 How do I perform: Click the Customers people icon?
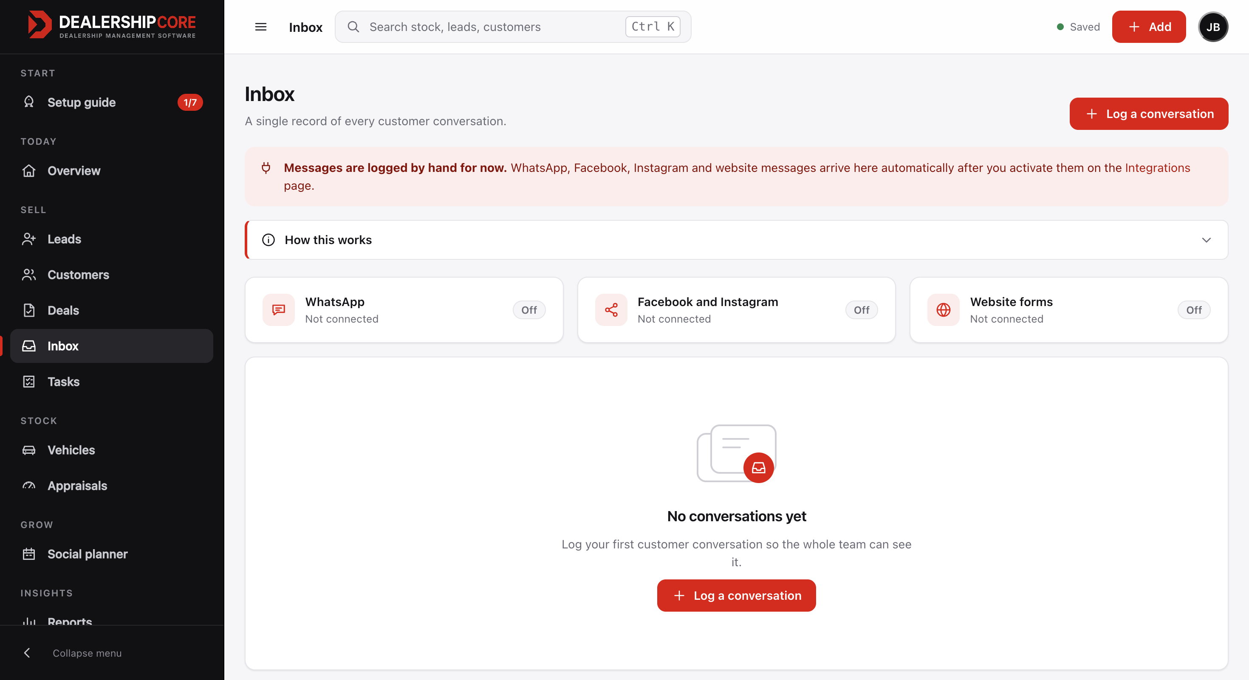coord(29,275)
